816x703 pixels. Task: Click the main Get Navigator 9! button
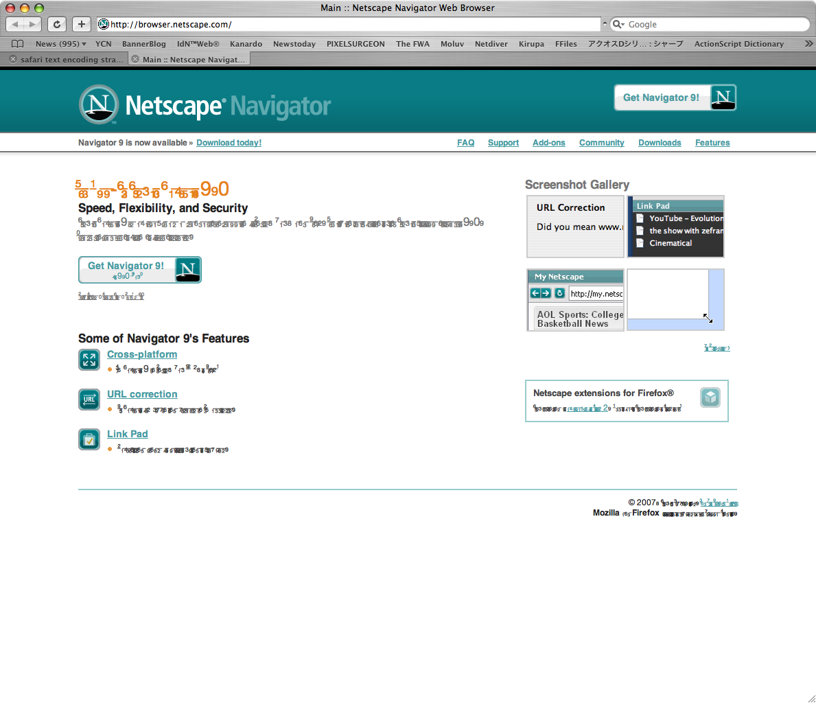140,270
